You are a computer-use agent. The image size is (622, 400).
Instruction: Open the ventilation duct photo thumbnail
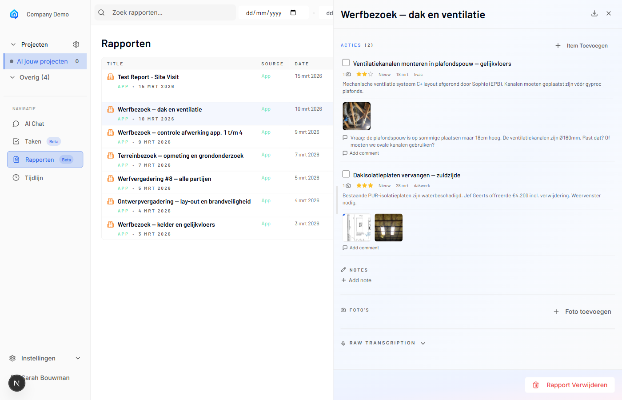point(356,116)
